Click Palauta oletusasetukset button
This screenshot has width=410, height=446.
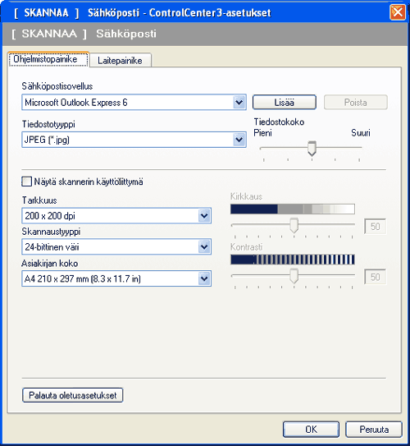[x=73, y=395]
